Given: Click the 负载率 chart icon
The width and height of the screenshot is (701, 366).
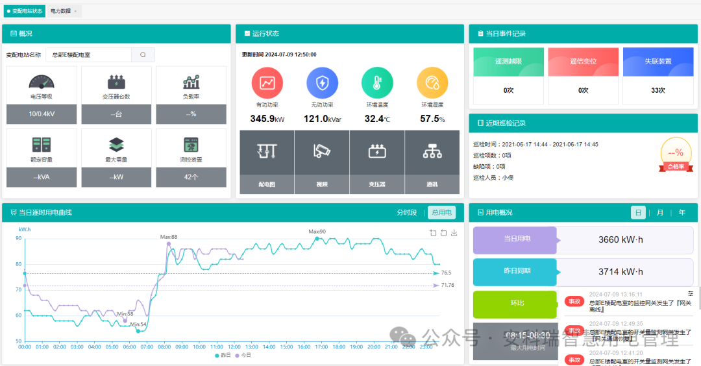Looking at the screenshot, I should coord(191,82).
